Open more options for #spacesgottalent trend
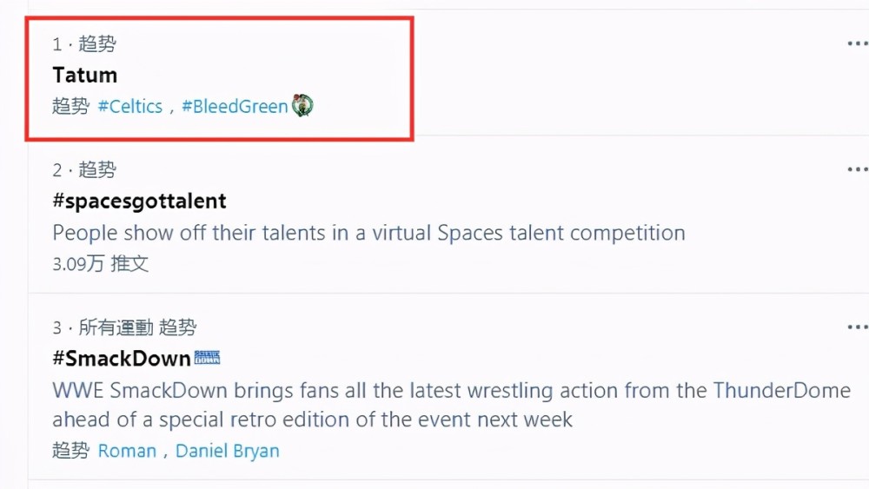 click(x=858, y=169)
